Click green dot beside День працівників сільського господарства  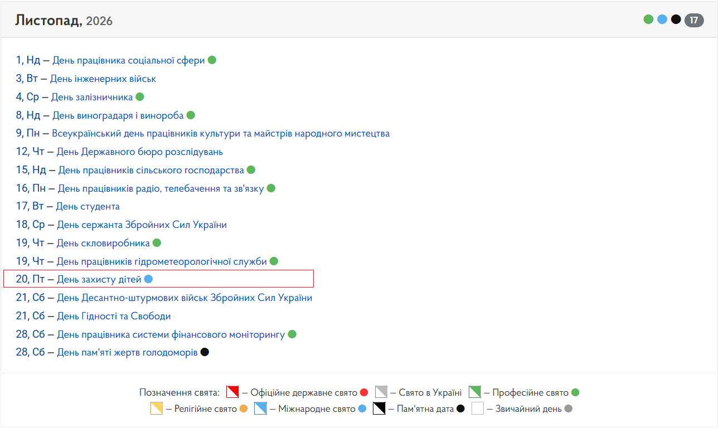[251, 170]
